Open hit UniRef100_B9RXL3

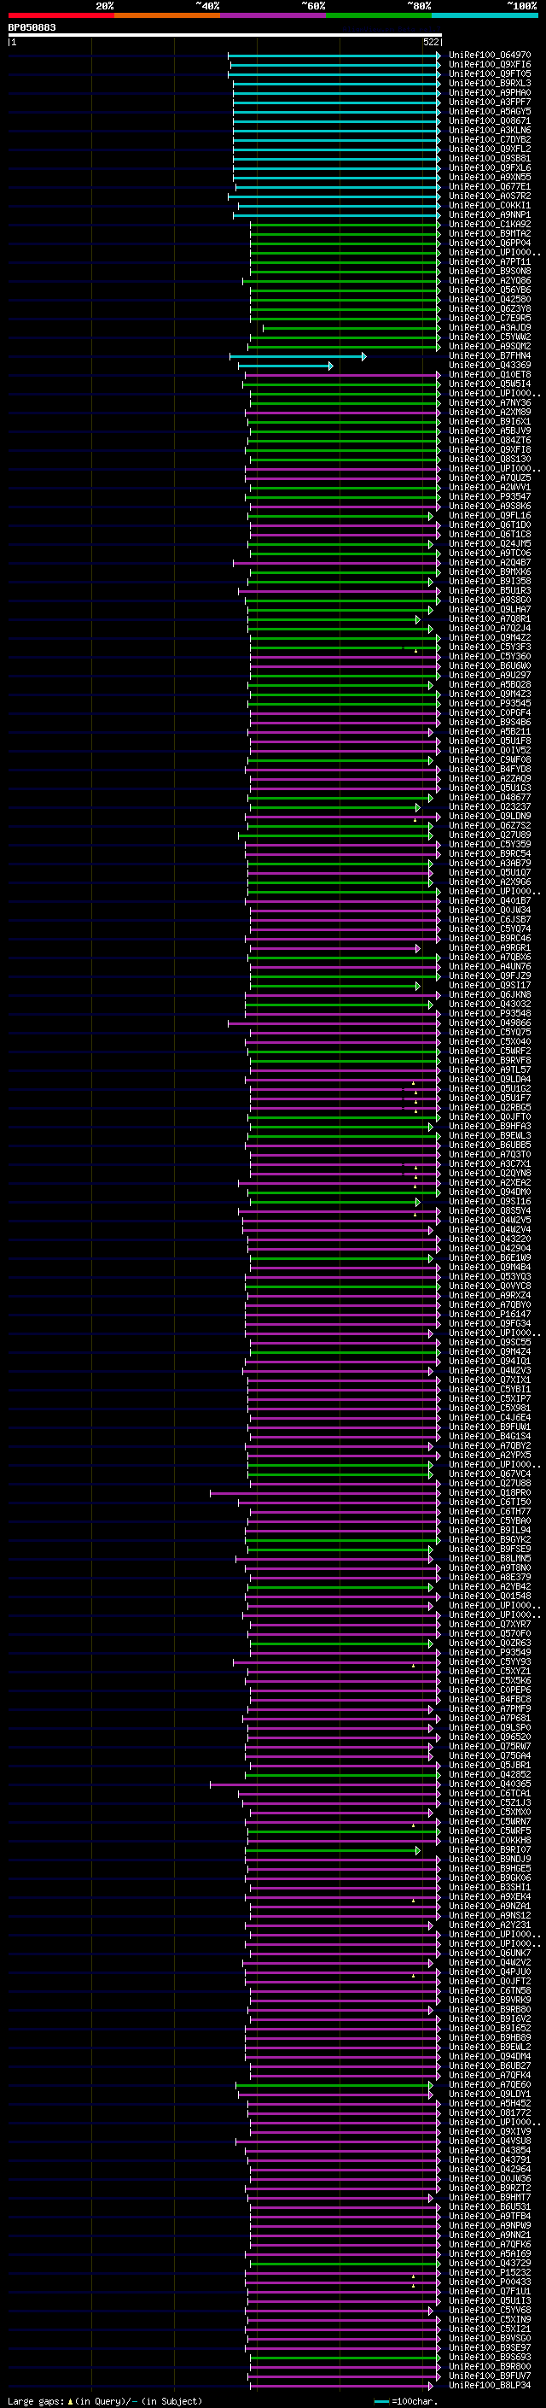(490, 83)
